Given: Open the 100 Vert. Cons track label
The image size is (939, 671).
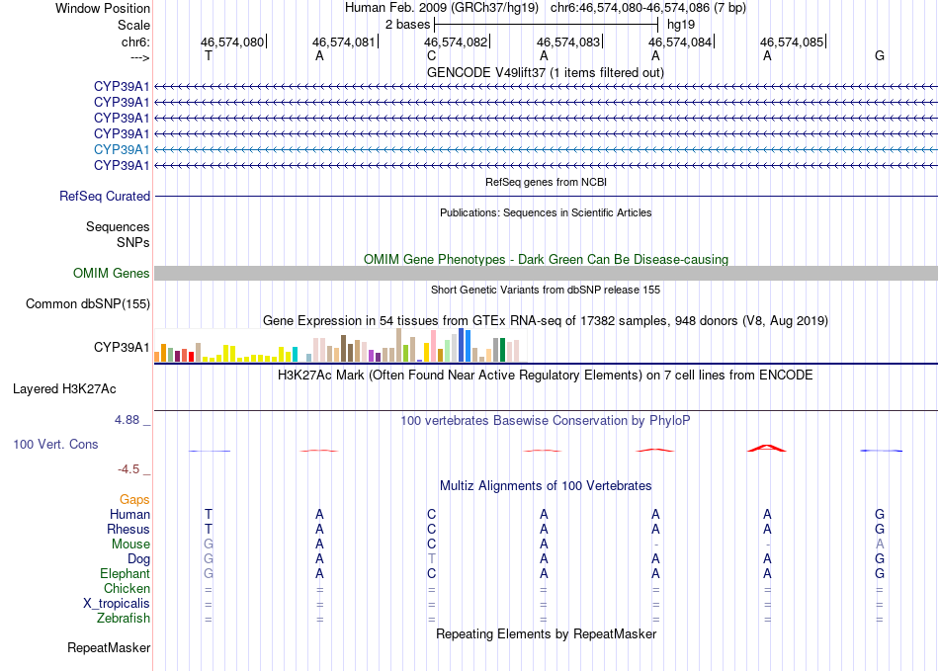Looking at the screenshot, I should tap(55, 444).
